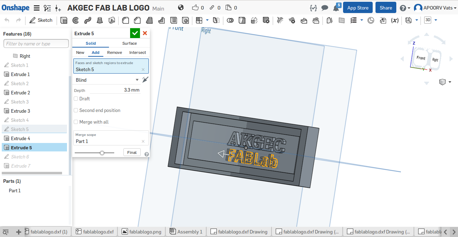Click the Sketch button in toolbar
The height and width of the screenshot is (237, 458).
(41, 20)
